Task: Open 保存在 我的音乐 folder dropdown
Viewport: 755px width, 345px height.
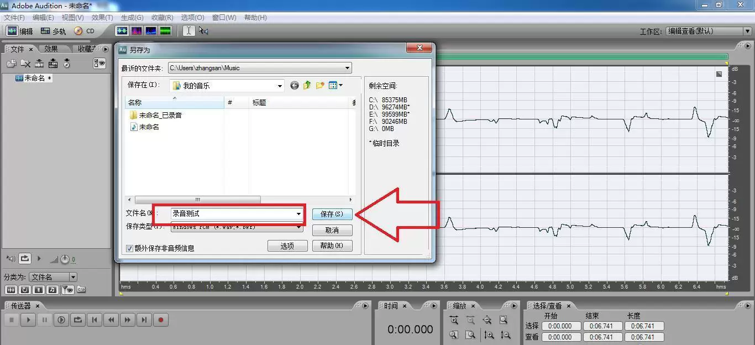Action: coord(227,86)
